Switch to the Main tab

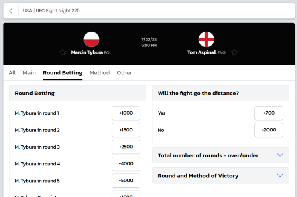point(29,73)
